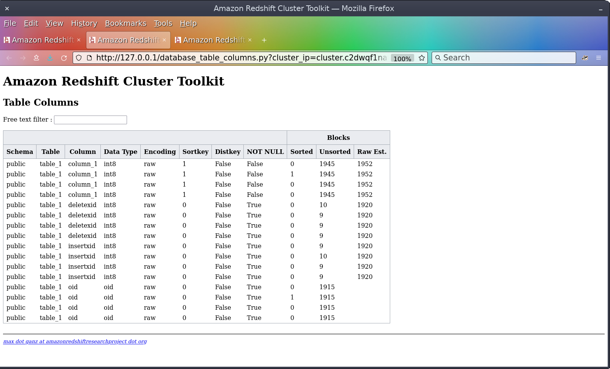This screenshot has width=610, height=369.
Task: Click the Sortkey column header
Action: 195,152
